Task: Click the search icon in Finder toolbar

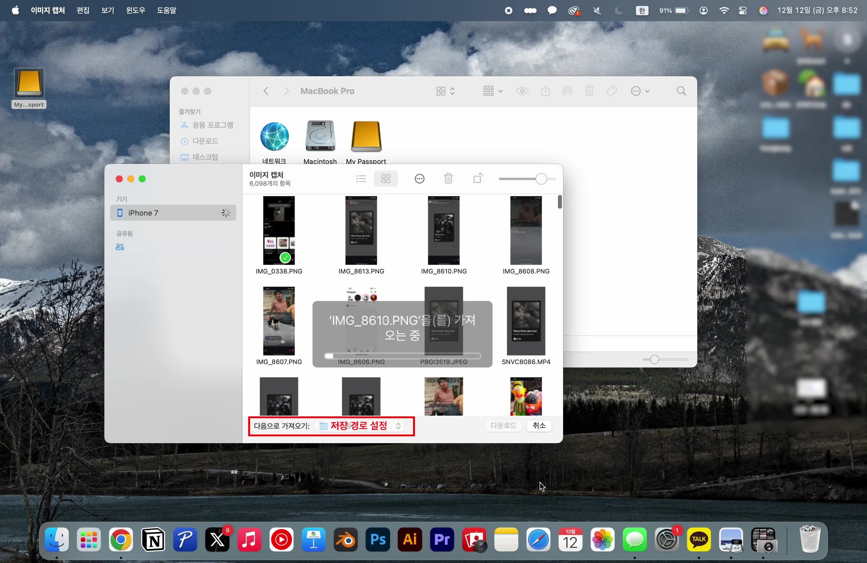Action: [x=682, y=91]
